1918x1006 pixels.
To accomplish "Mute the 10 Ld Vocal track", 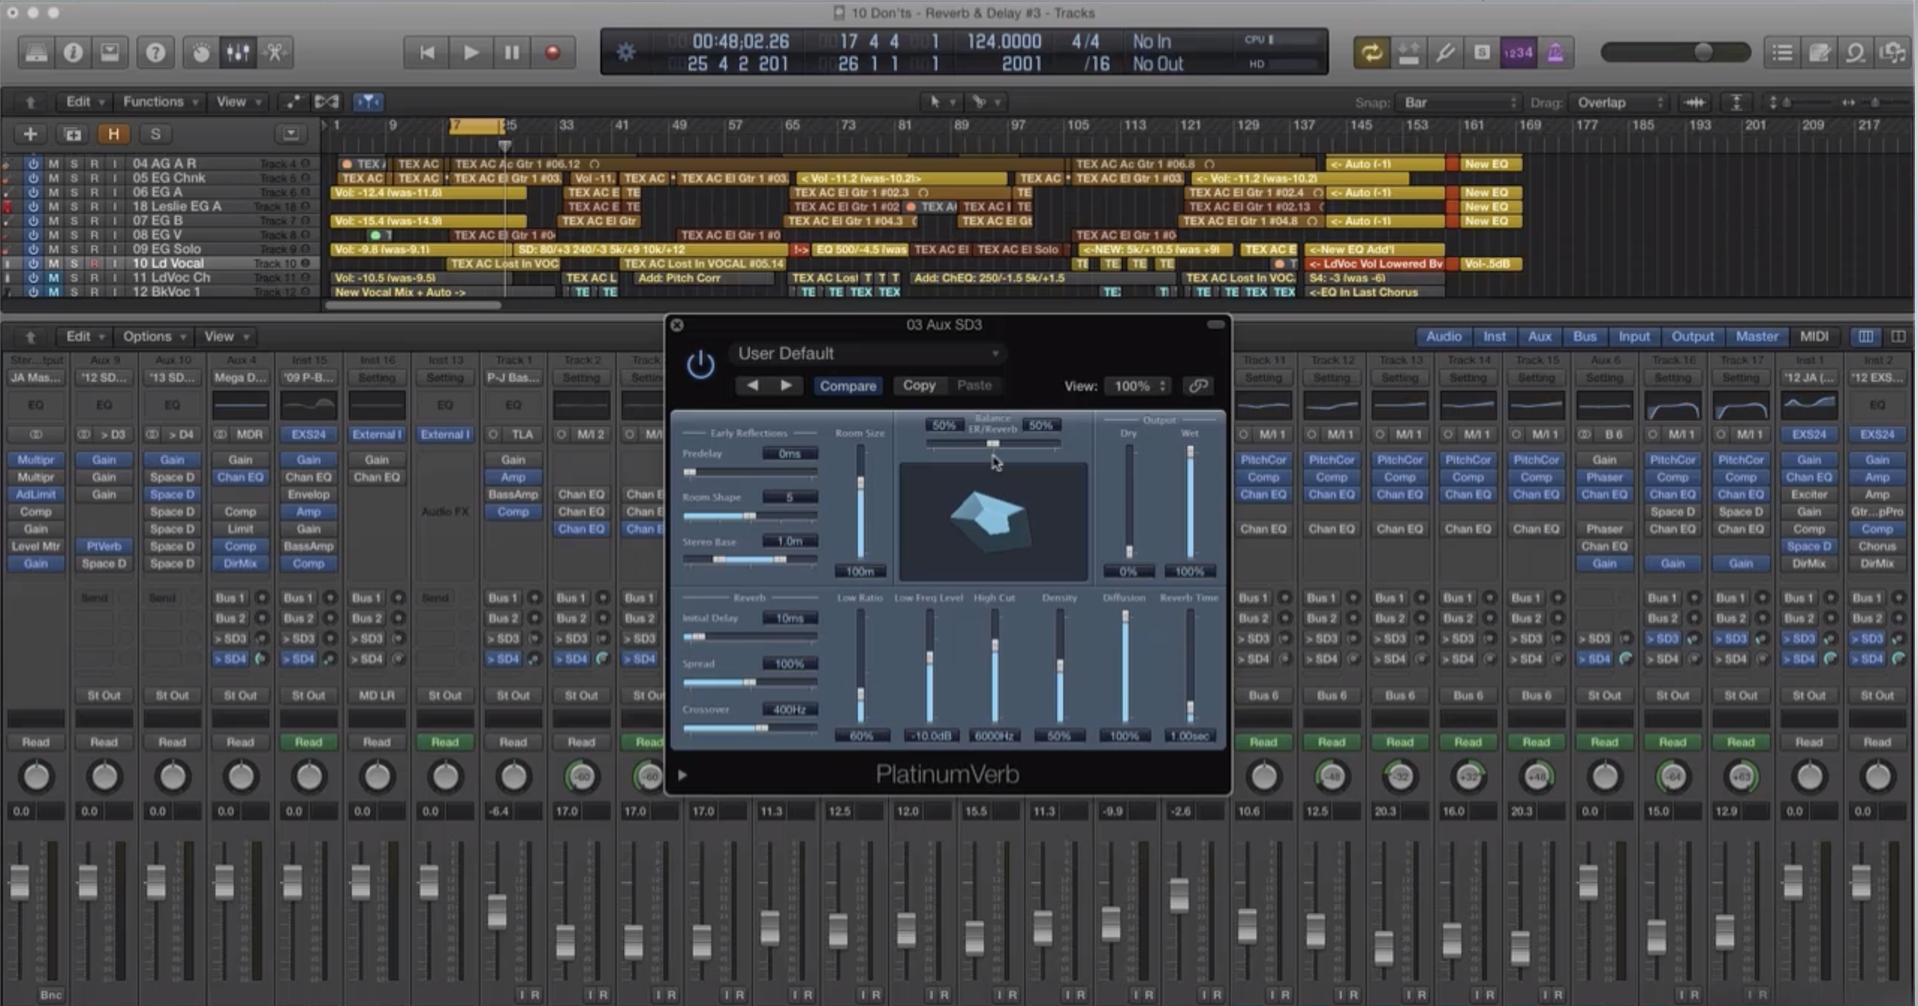I will 53,263.
